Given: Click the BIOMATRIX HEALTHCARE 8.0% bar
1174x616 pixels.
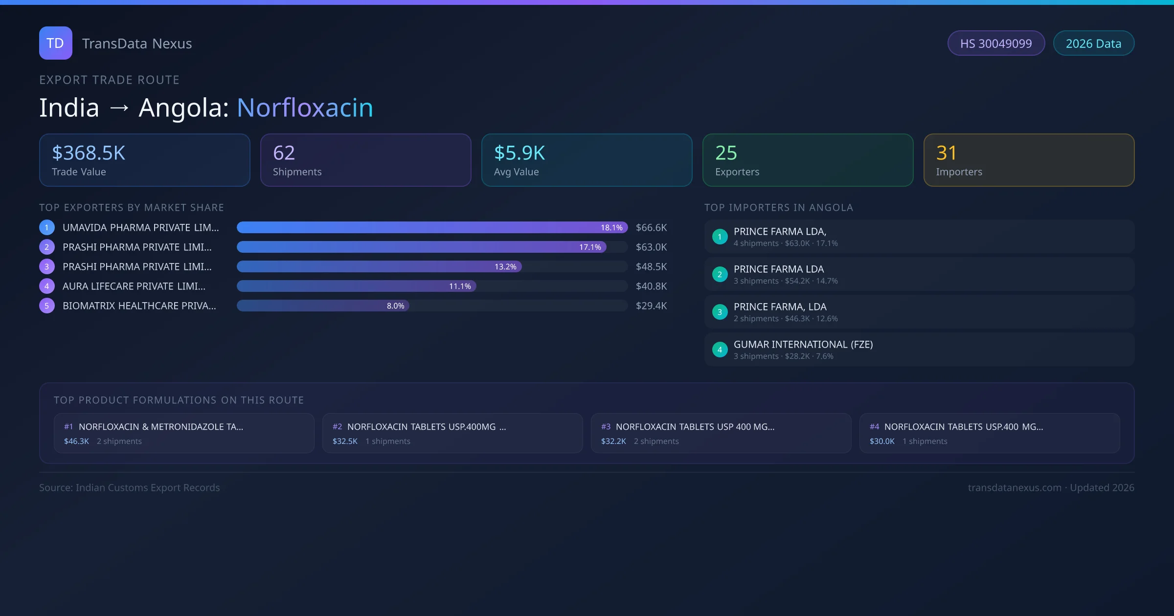Looking at the screenshot, I should [323, 306].
